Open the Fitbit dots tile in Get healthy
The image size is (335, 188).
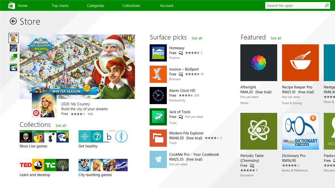click(84, 136)
